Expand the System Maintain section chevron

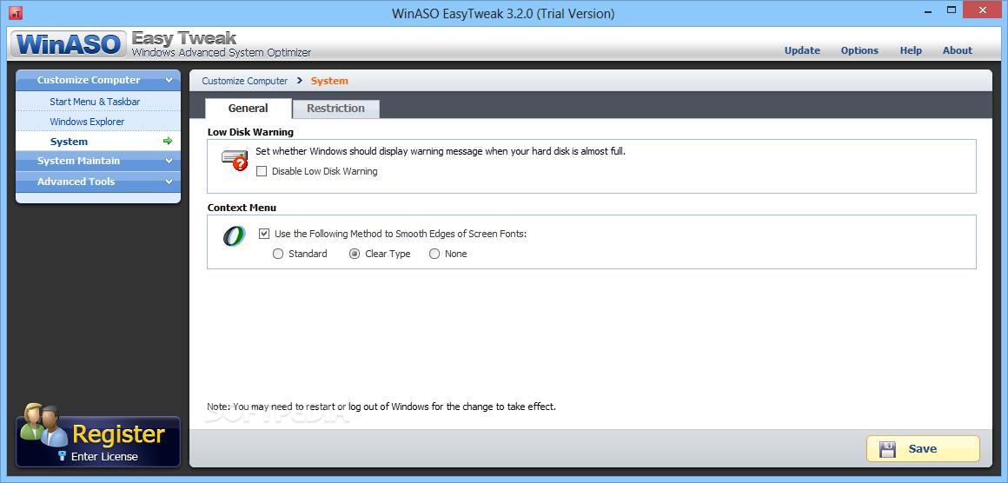tap(169, 162)
